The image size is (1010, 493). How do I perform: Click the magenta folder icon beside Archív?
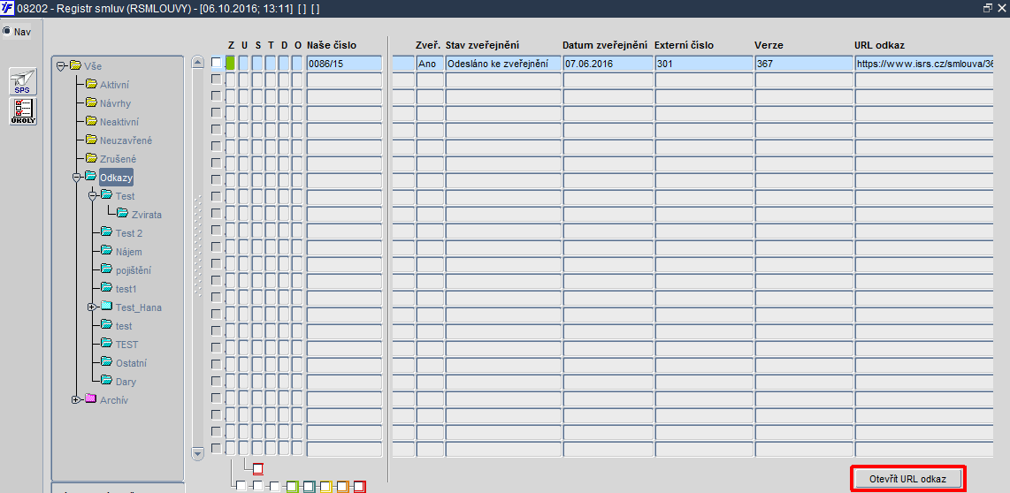tap(91, 399)
